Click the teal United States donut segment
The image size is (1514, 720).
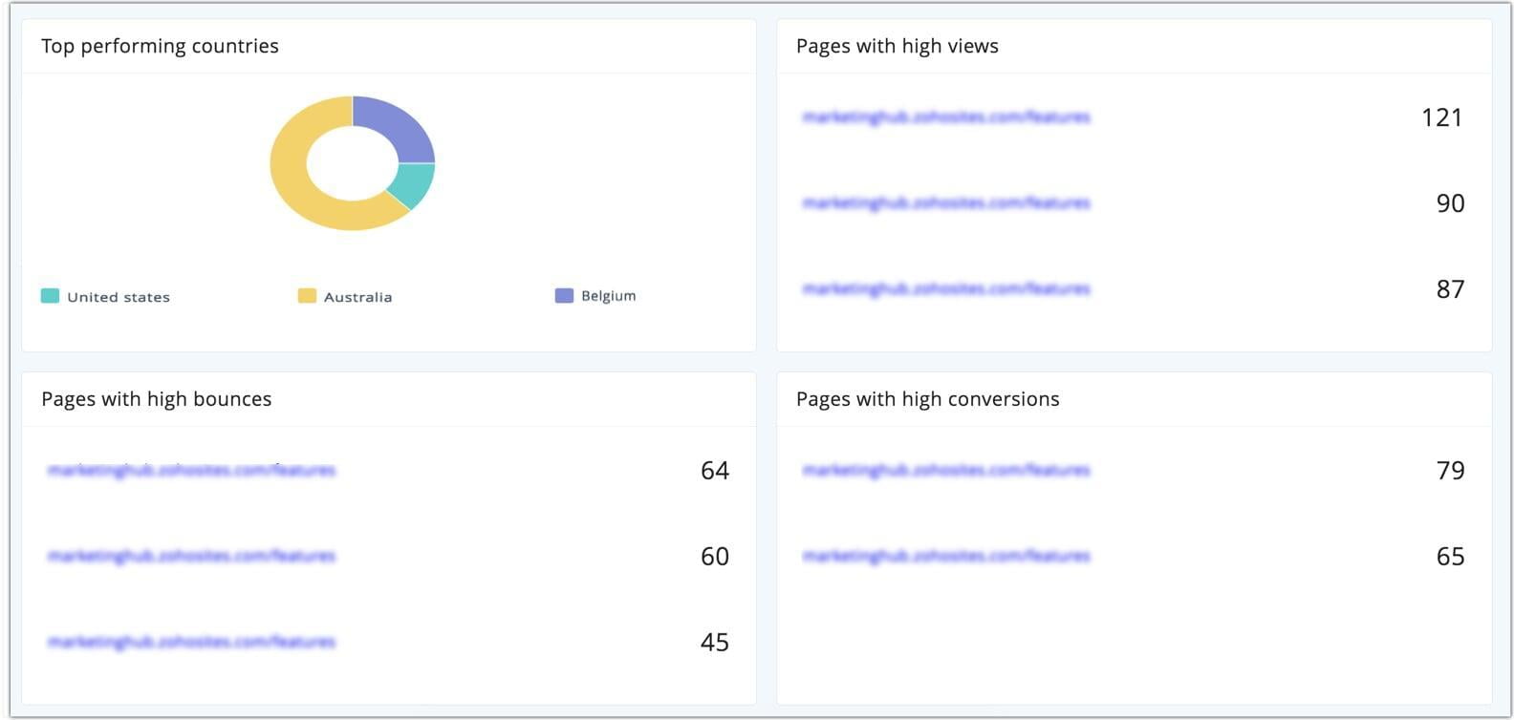[x=416, y=183]
